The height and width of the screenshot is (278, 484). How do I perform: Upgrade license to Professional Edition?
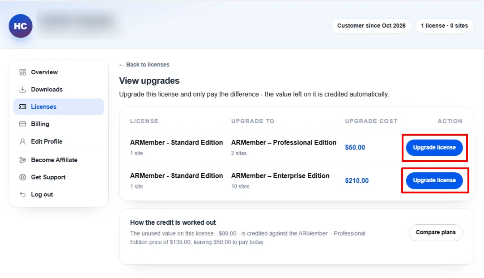(434, 148)
